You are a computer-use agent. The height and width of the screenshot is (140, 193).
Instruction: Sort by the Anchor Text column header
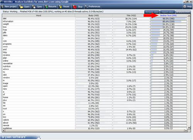click(168, 15)
